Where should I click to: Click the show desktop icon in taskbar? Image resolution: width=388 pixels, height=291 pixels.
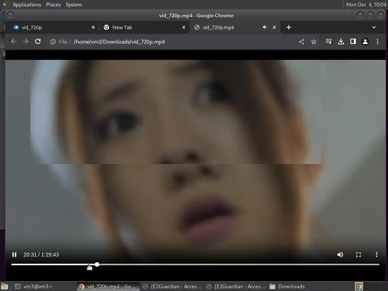tap(5, 286)
